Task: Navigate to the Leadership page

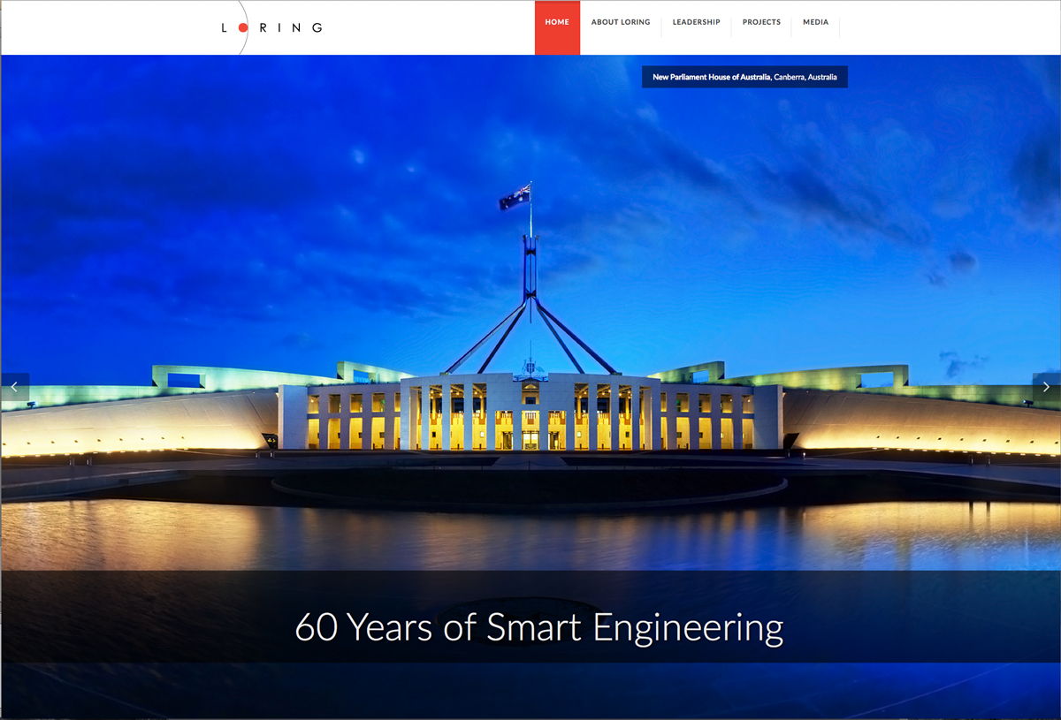Action: click(696, 22)
